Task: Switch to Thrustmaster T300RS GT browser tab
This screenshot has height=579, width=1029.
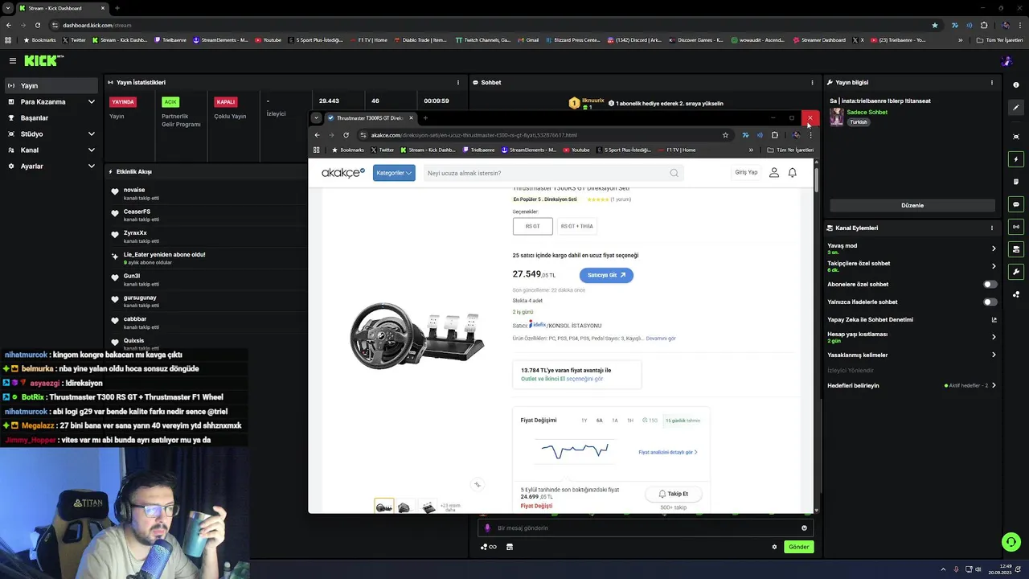Action: click(x=370, y=118)
